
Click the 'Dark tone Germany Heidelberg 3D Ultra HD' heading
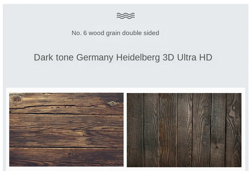pyautogui.click(x=123, y=57)
